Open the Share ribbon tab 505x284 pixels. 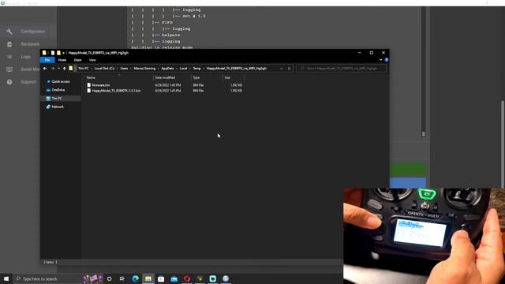coord(77,60)
